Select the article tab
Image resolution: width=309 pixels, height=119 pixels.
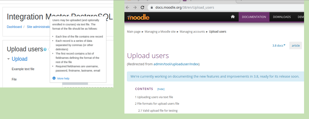point(296,46)
